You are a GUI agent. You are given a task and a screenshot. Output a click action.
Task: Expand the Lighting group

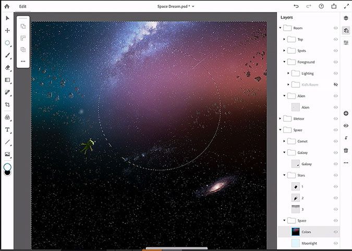[x=288, y=73]
